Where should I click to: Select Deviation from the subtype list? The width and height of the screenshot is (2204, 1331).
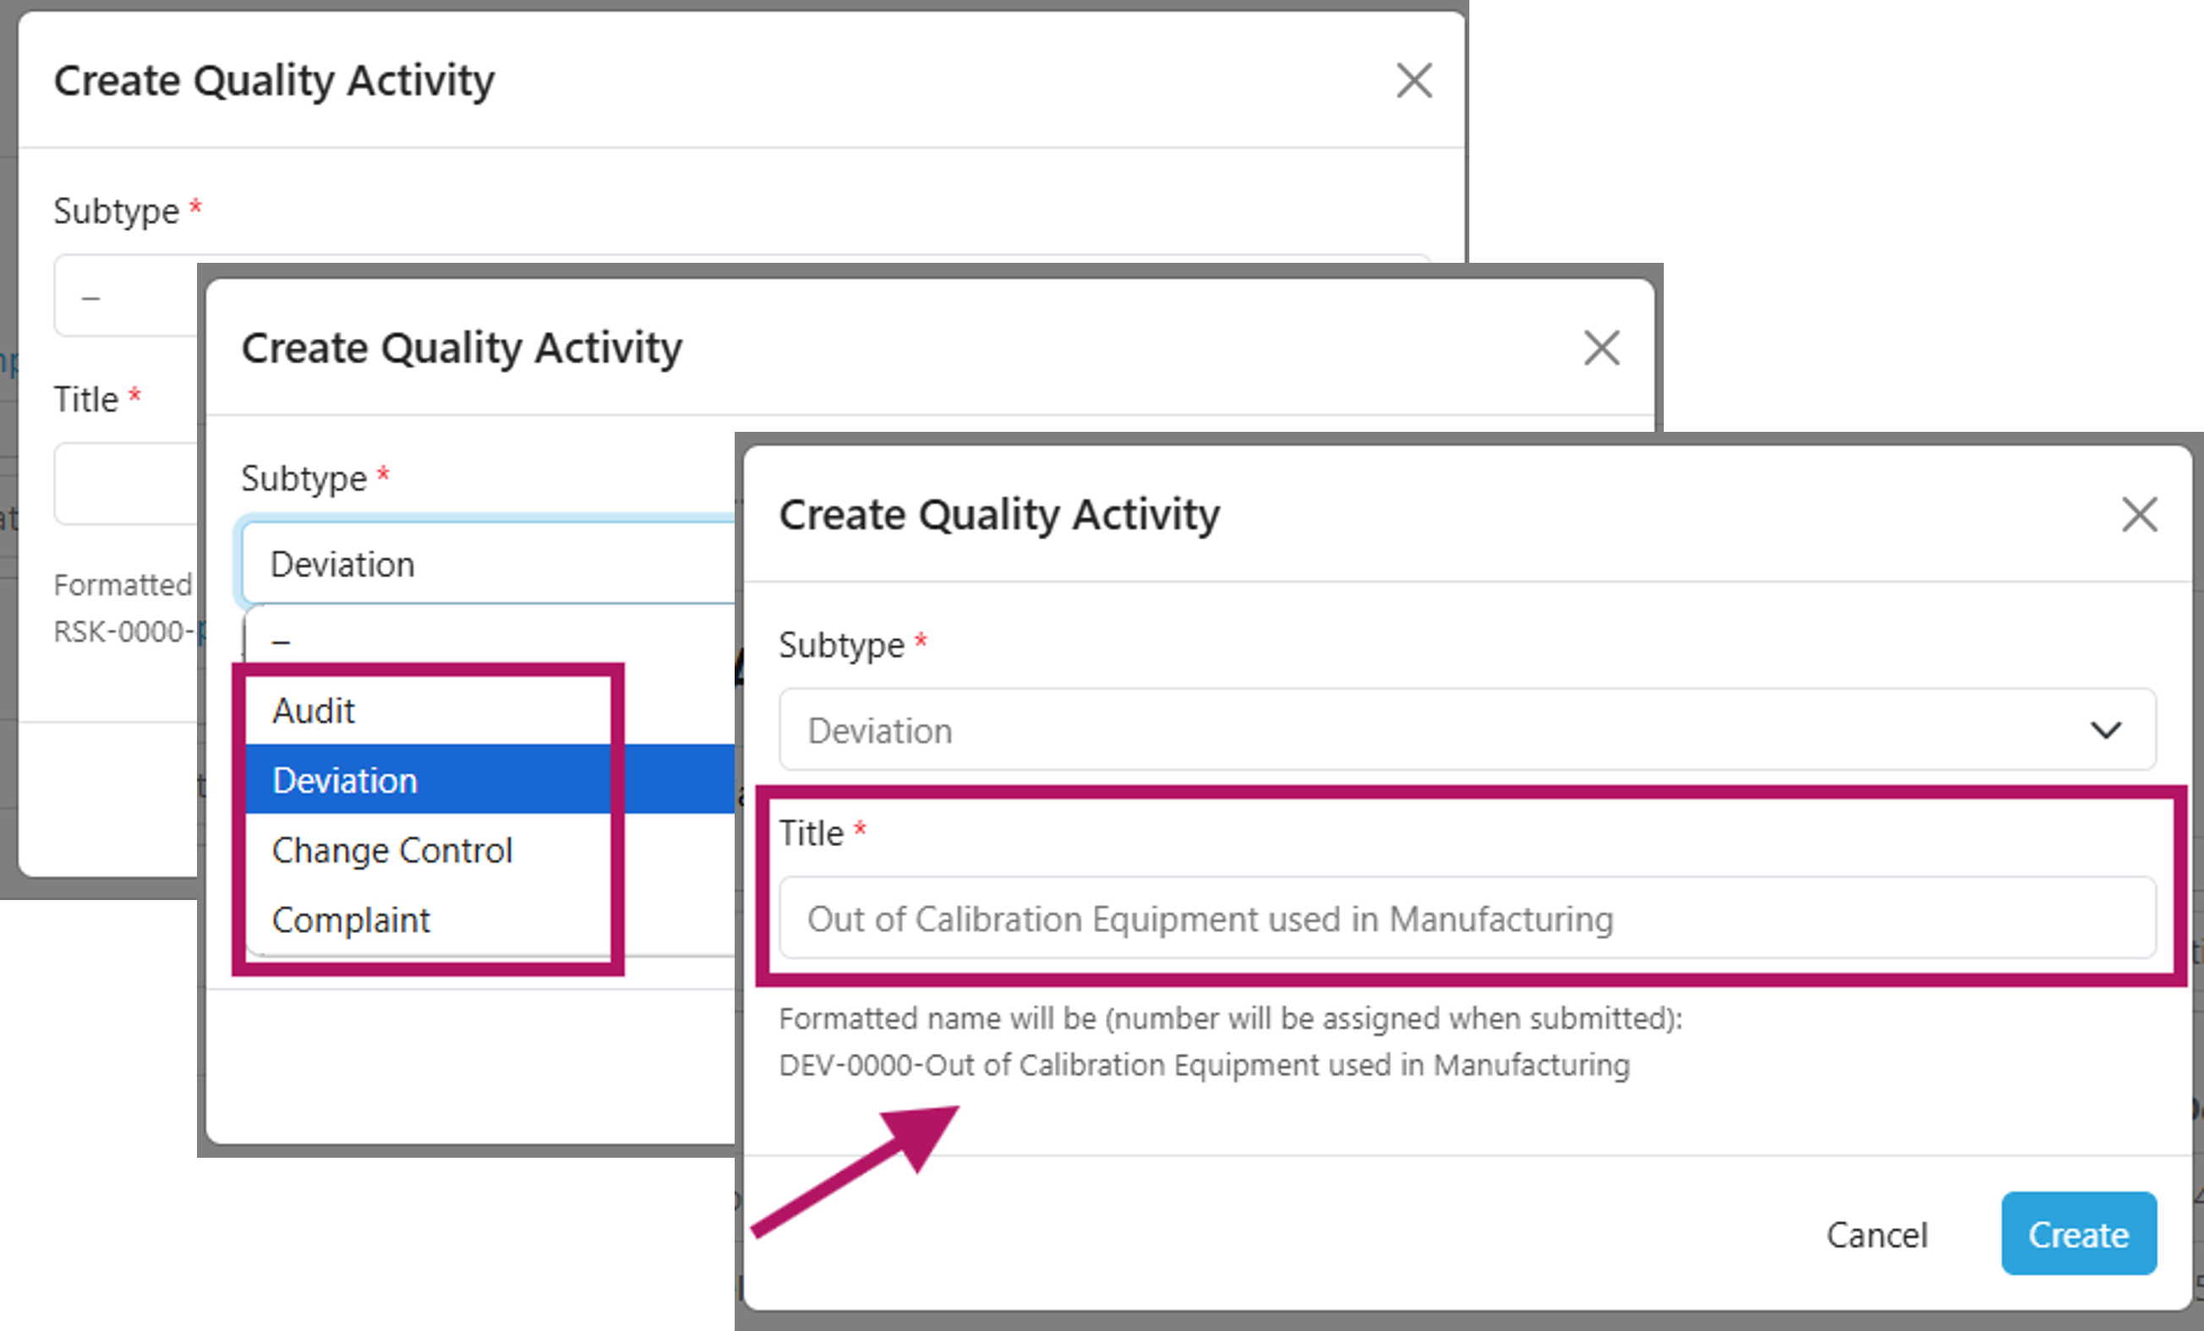(x=344, y=779)
